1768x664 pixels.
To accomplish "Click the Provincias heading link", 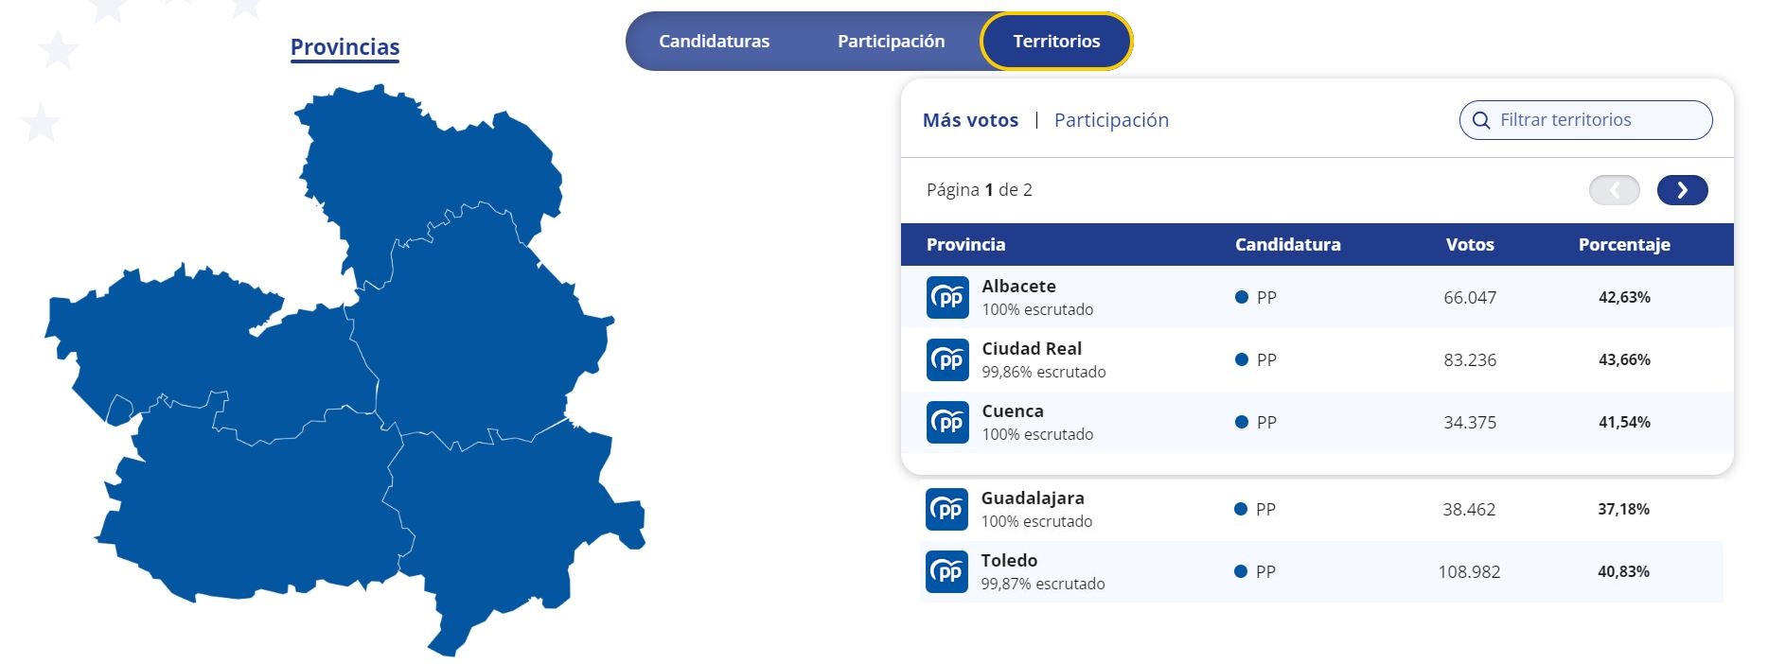I will [x=345, y=47].
